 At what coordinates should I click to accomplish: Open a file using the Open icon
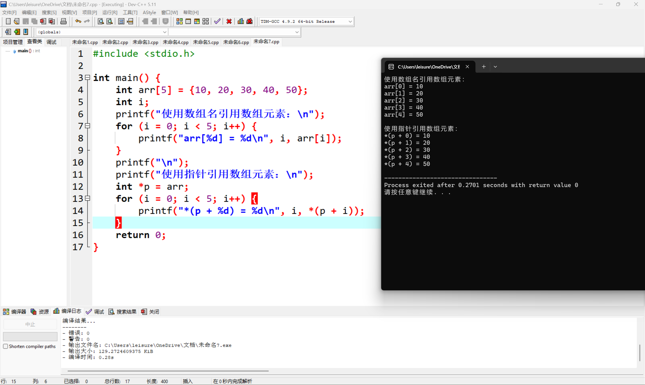pyautogui.click(x=16, y=21)
